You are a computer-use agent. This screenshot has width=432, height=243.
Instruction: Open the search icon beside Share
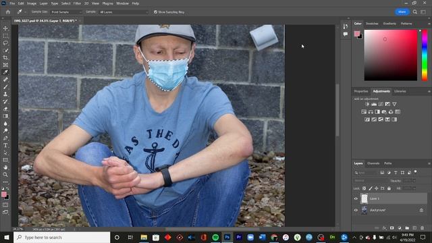pos(415,12)
